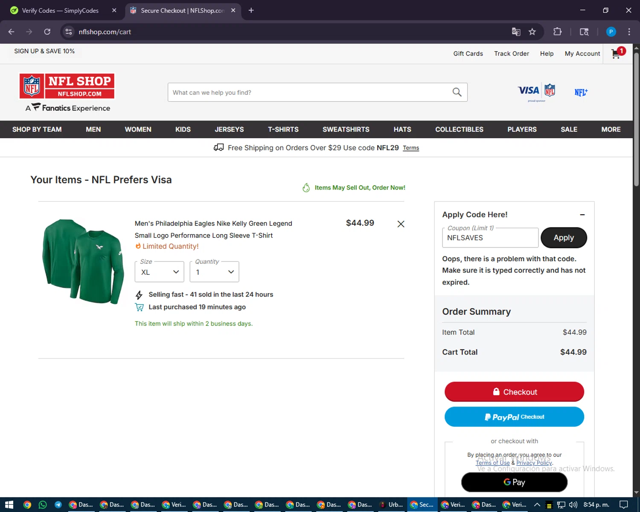This screenshot has width=640, height=512.
Task: Open the Eagles Long Sleeve T-Shirt product title
Action: [213, 230]
